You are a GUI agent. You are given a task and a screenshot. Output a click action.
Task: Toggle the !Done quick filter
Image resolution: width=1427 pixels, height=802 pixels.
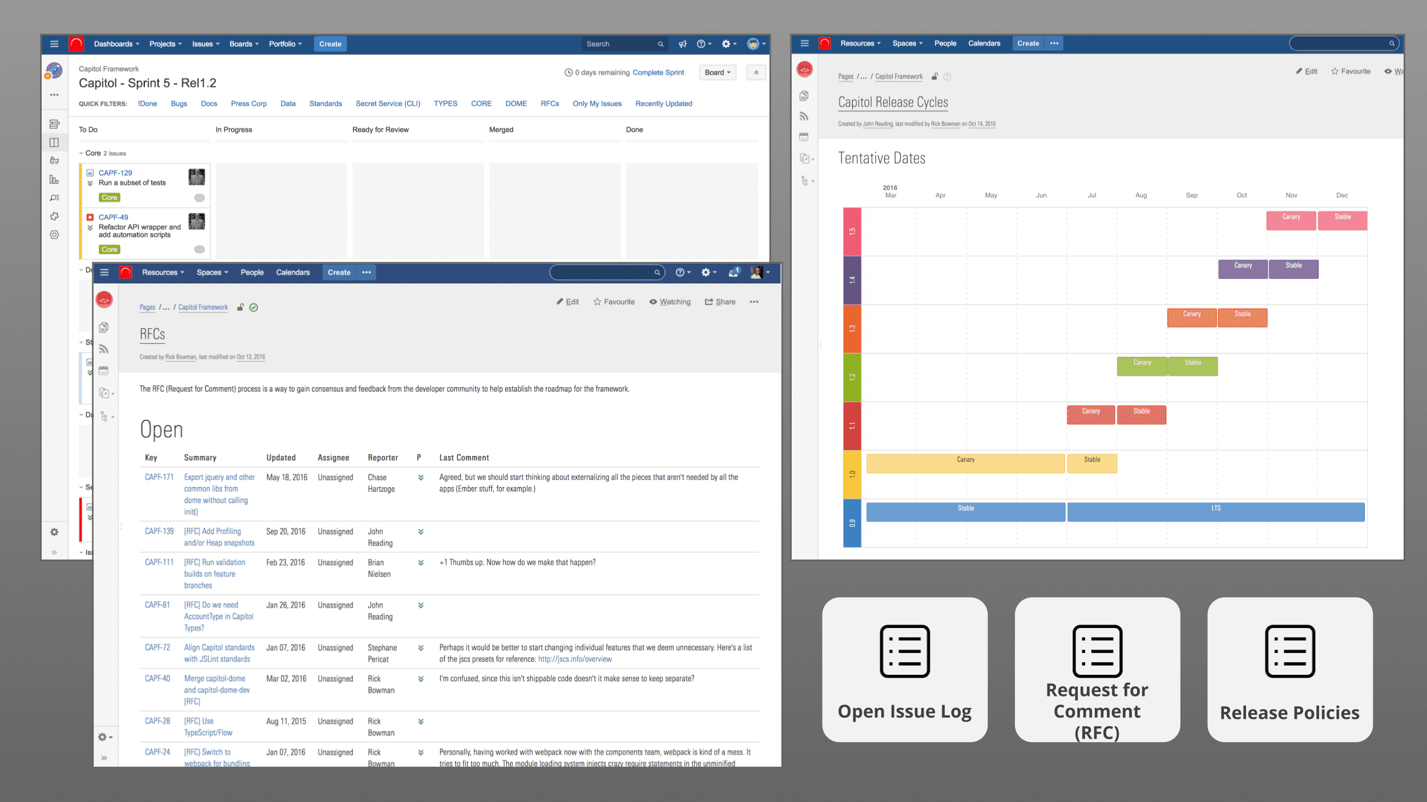148,103
